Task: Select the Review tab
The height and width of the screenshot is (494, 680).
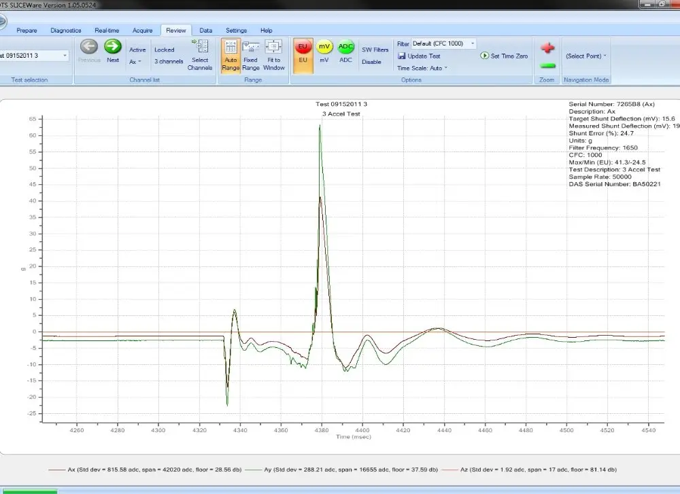Action: pyautogui.click(x=175, y=31)
